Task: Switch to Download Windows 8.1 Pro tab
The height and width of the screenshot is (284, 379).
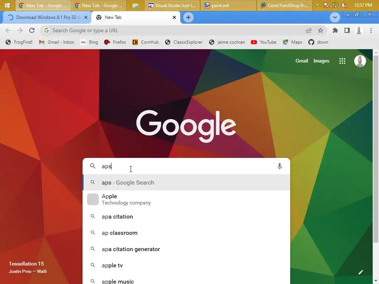Action: click(47, 17)
